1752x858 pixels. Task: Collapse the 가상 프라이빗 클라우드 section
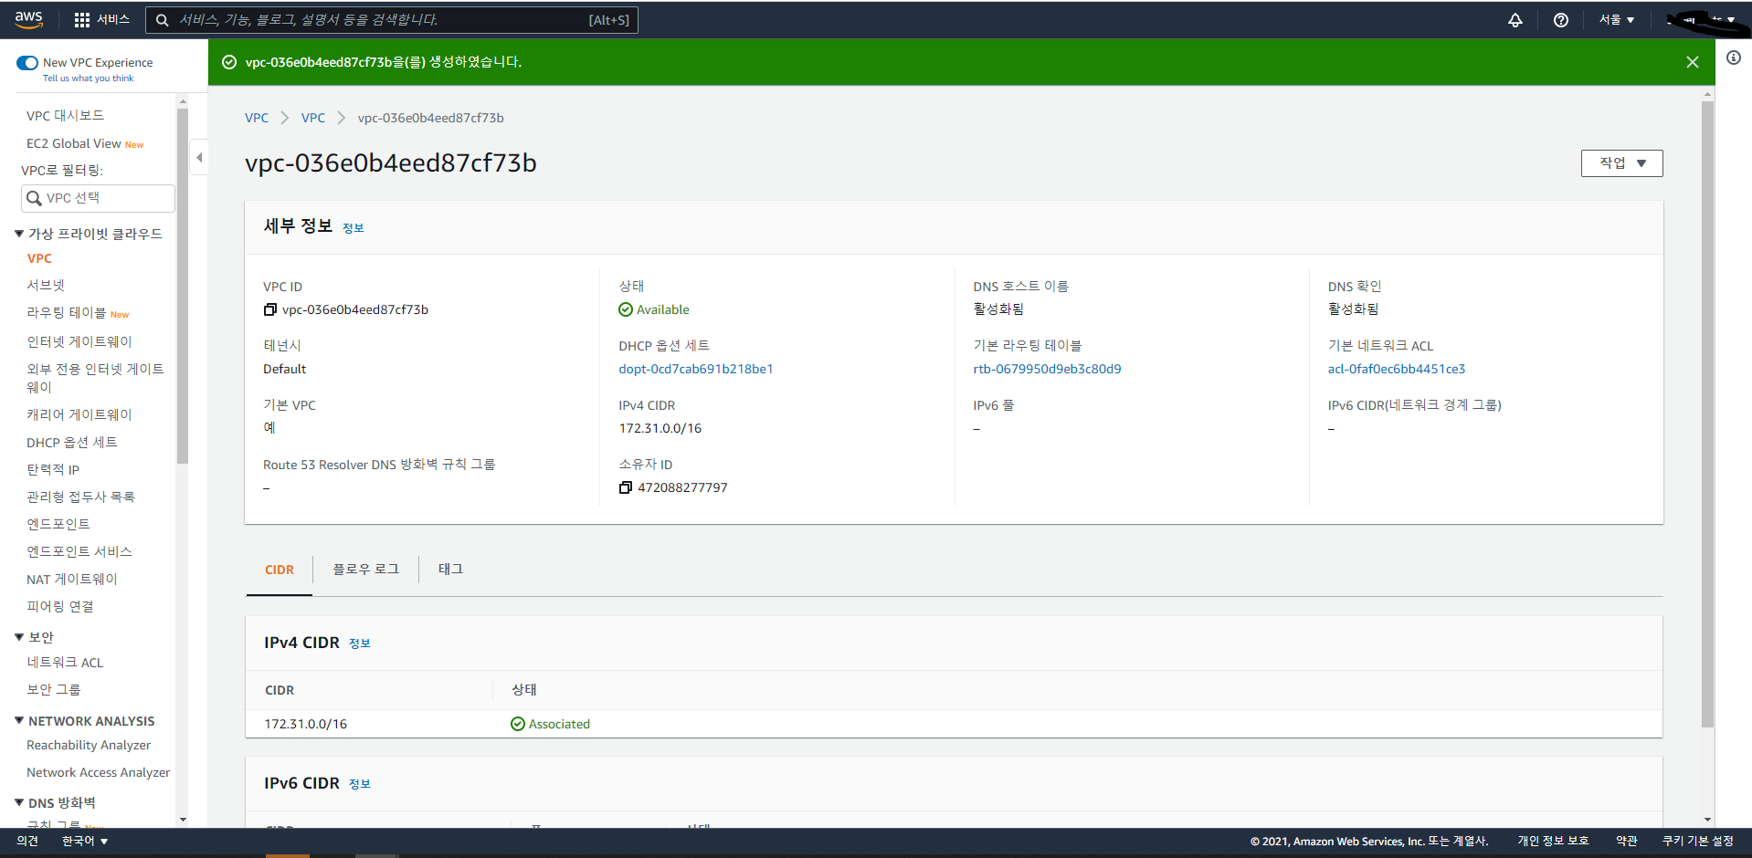(x=19, y=234)
